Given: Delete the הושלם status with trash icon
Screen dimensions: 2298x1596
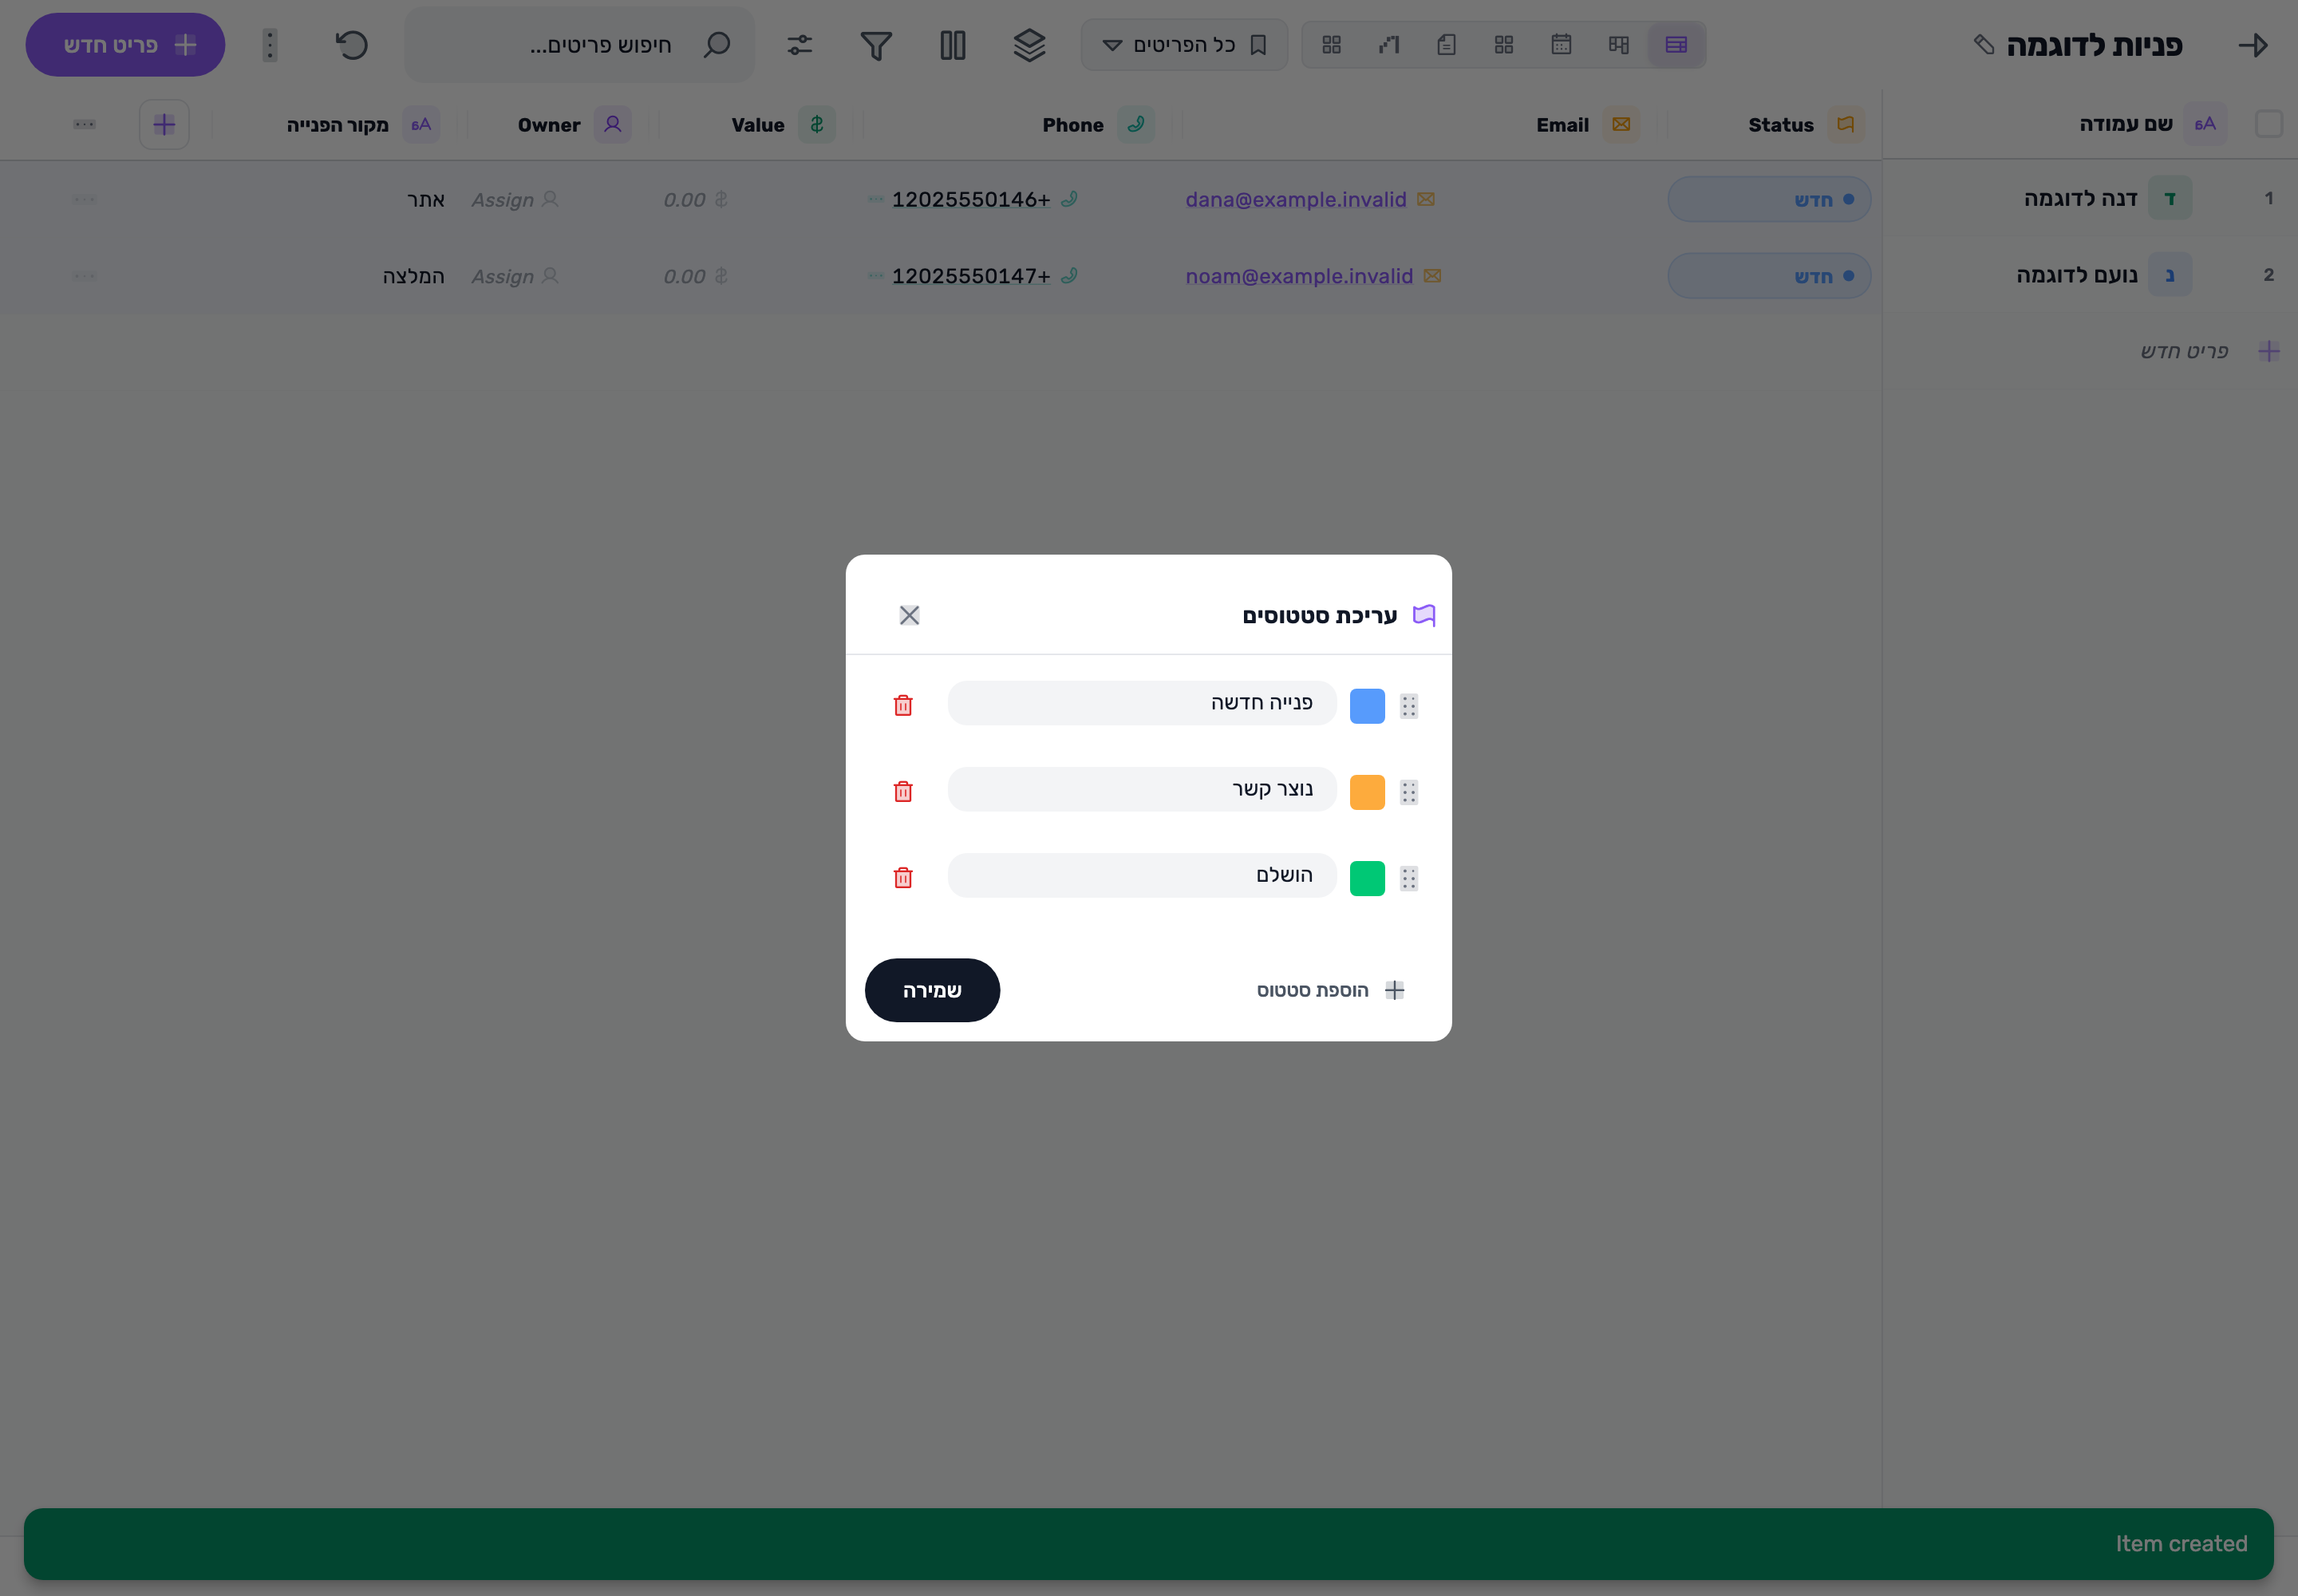Looking at the screenshot, I should click(x=902, y=878).
